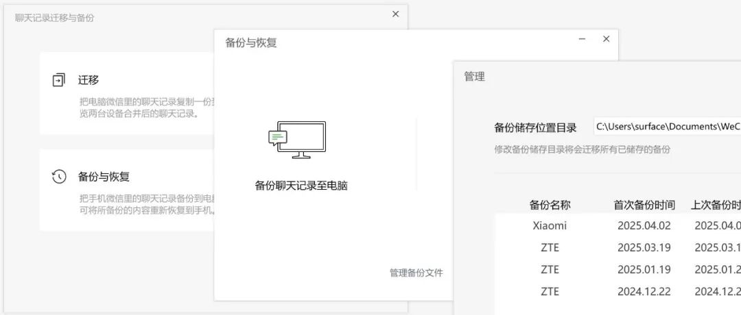Open the 迁移 card heading

89,79
